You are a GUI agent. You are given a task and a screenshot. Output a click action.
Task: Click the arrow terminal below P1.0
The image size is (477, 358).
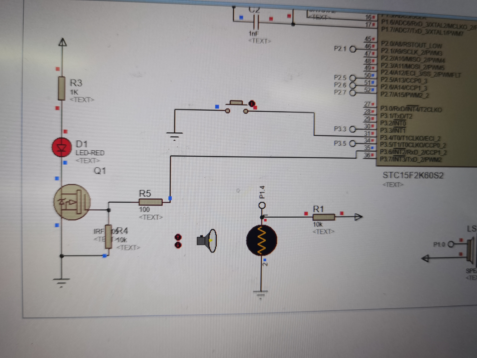click(425, 258)
